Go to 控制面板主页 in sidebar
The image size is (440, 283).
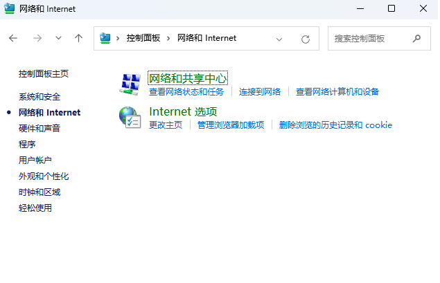point(44,74)
